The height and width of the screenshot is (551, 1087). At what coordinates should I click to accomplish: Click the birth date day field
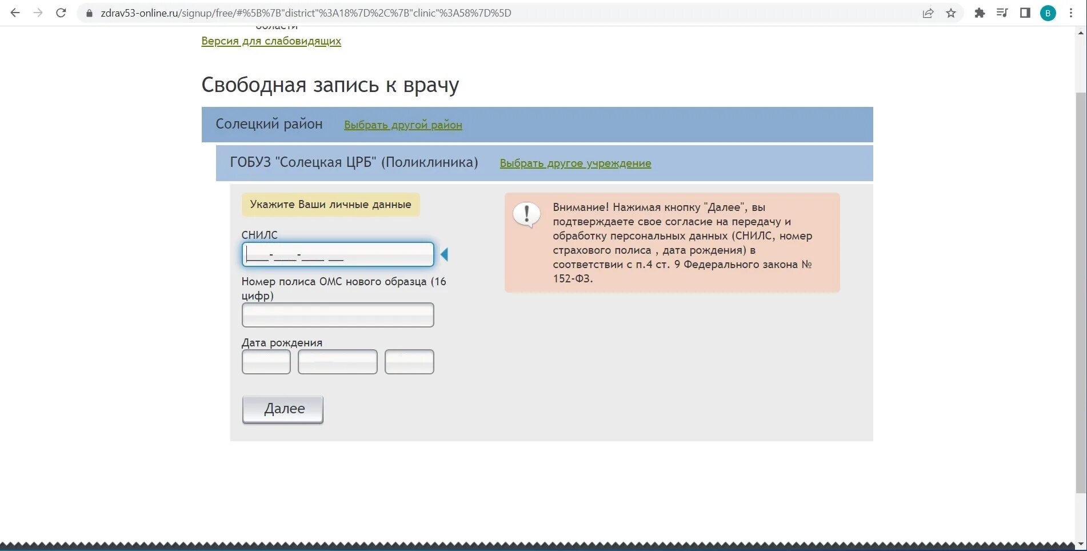pos(266,362)
